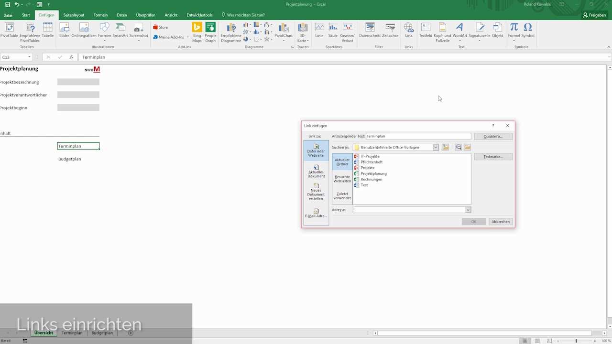This screenshot has width=612, height=344.
Task: Open the Adresse dropdown arrow
Action: pos(468,210)
